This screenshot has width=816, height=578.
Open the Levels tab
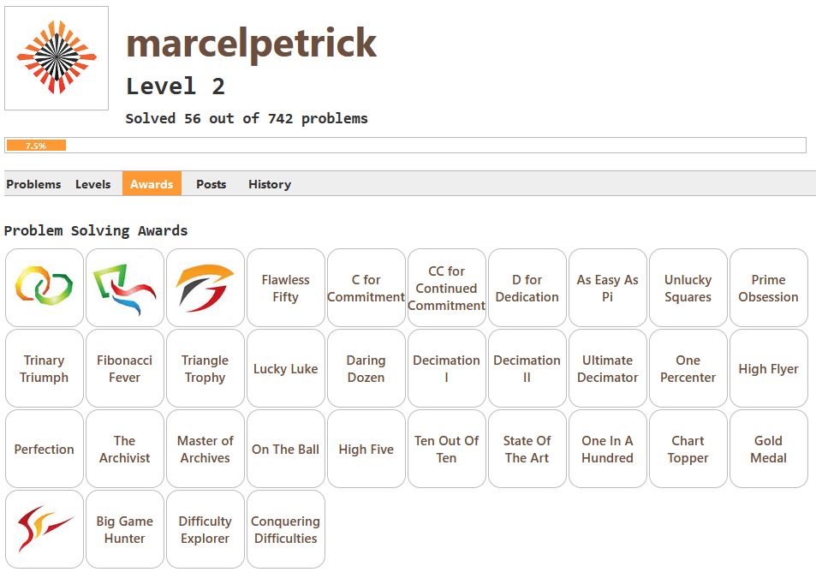point(92,184)
